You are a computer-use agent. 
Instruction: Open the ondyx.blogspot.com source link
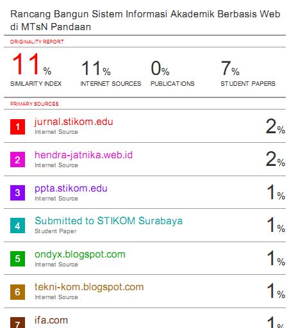(x=80, y=254)
